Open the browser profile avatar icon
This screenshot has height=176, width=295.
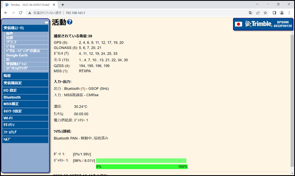coord(282,13)
